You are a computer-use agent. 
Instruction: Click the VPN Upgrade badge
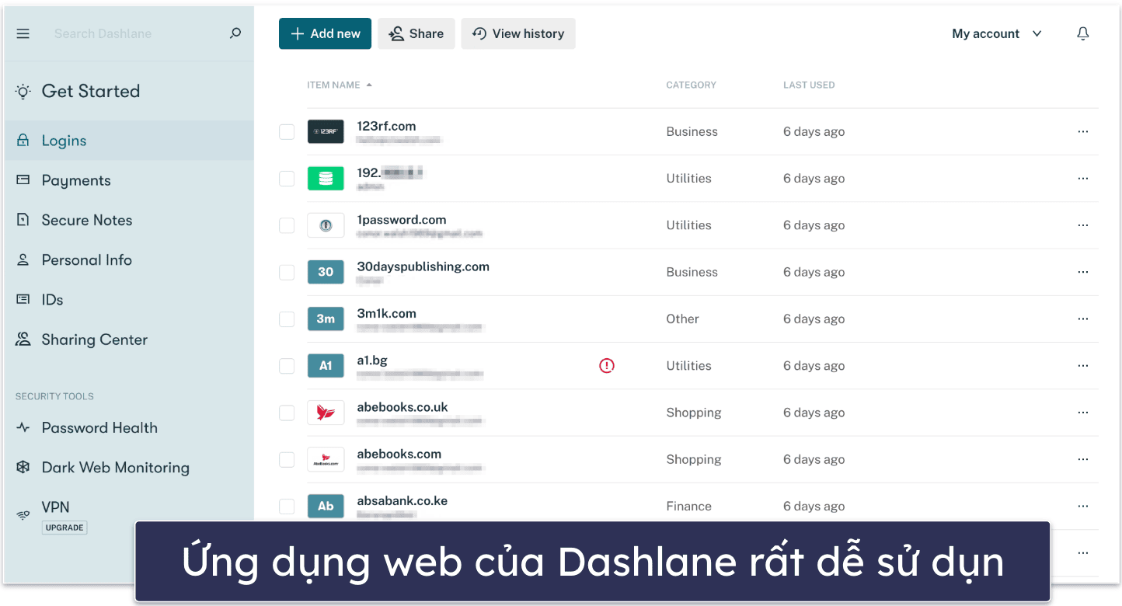[64, 528]
